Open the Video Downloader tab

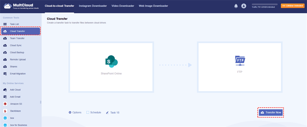[123, 6]
